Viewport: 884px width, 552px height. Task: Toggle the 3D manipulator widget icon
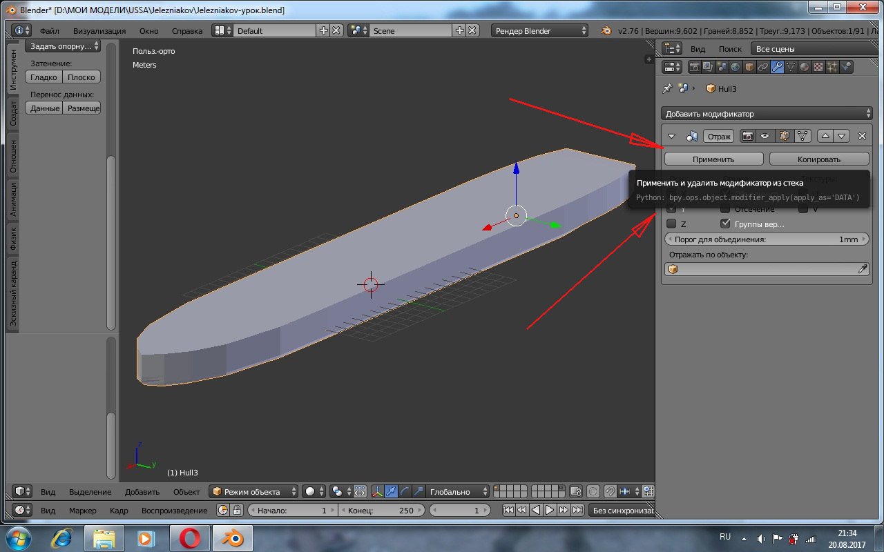click(x=378, y=491)
